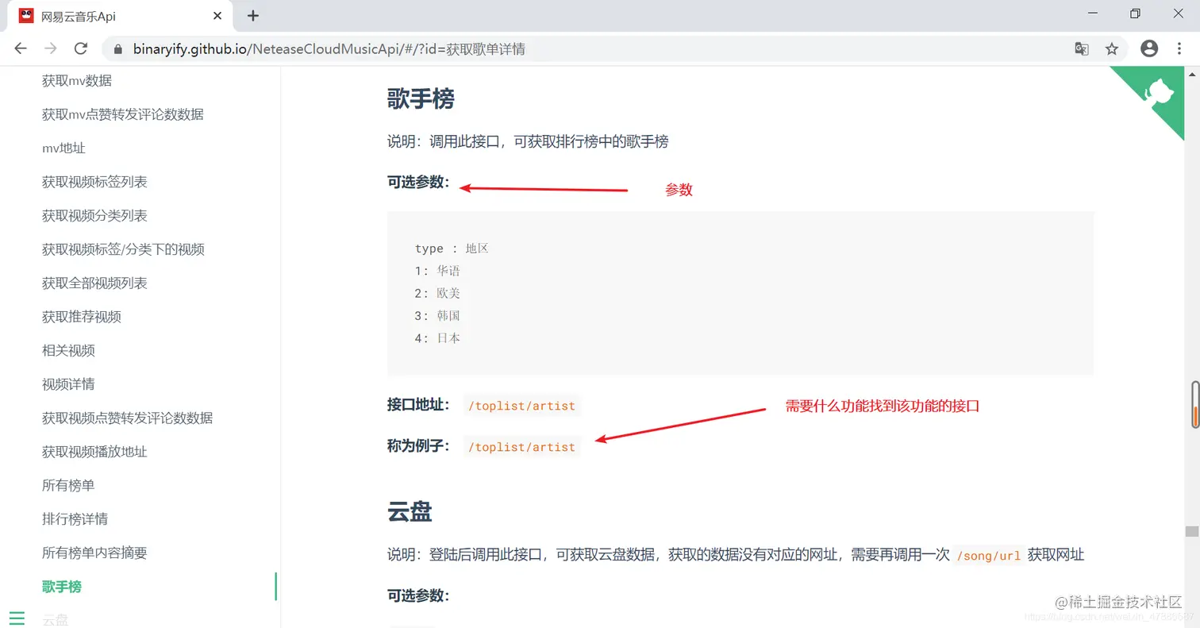Click the browser back arrow

click(21, 48)
